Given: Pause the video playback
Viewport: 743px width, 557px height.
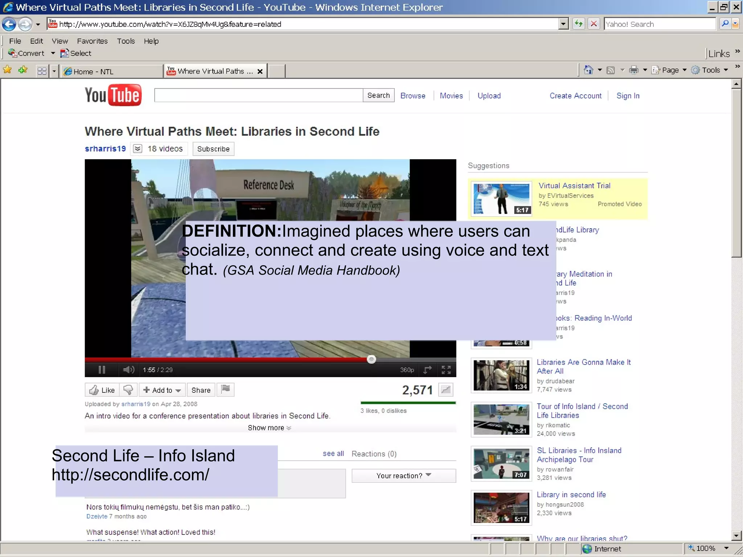Looking at the screenshot, I should pyautogui.click(x=102, y=370).
